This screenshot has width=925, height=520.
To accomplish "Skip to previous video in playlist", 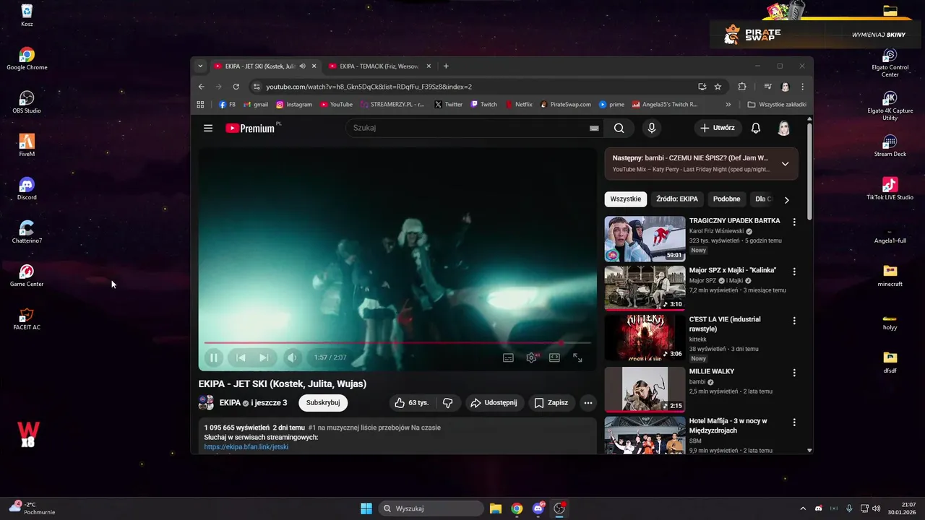I will coord(241,357).
